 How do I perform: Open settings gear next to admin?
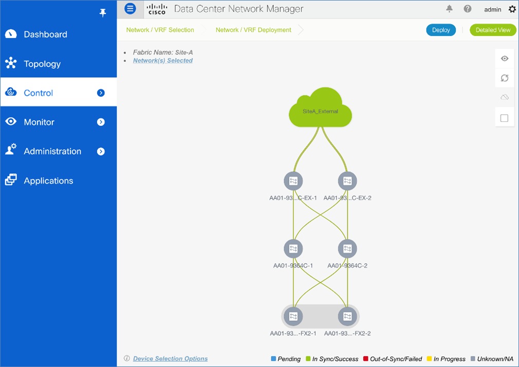tap(512, 9)
